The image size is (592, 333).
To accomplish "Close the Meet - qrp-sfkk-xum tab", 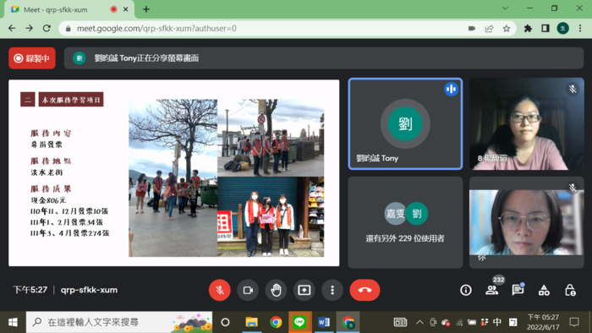I will click(126, 9).
